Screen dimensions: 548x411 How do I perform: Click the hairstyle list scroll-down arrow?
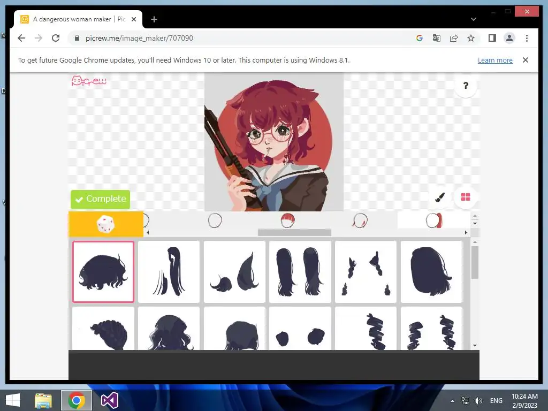coord(475,346)
